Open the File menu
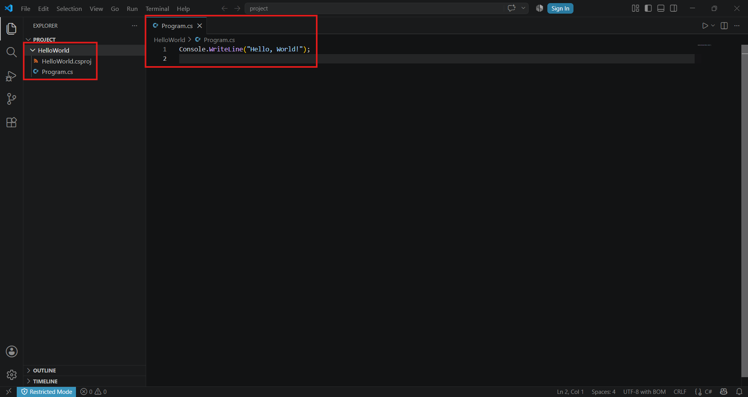 [25, 9]
